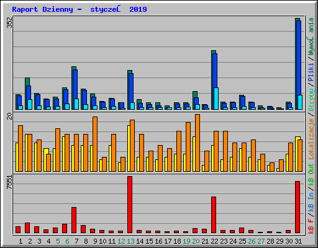The width and height of the screenshot is (318, 248).
Task: Click day label '9' on the x-axis
Action: pyautogui.click(x=95, y=241)
